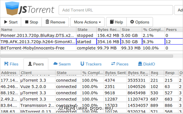
Task: Click the 'stopped' state cell
Action: (x=86, y=35)
